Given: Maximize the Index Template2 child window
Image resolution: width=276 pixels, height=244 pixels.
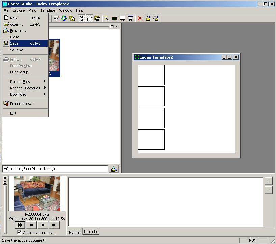Looking at the screenshot, I should click(x=230, y=57).
